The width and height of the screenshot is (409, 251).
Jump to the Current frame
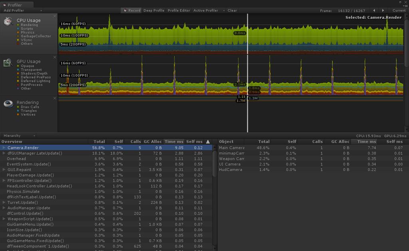point(399,10)
